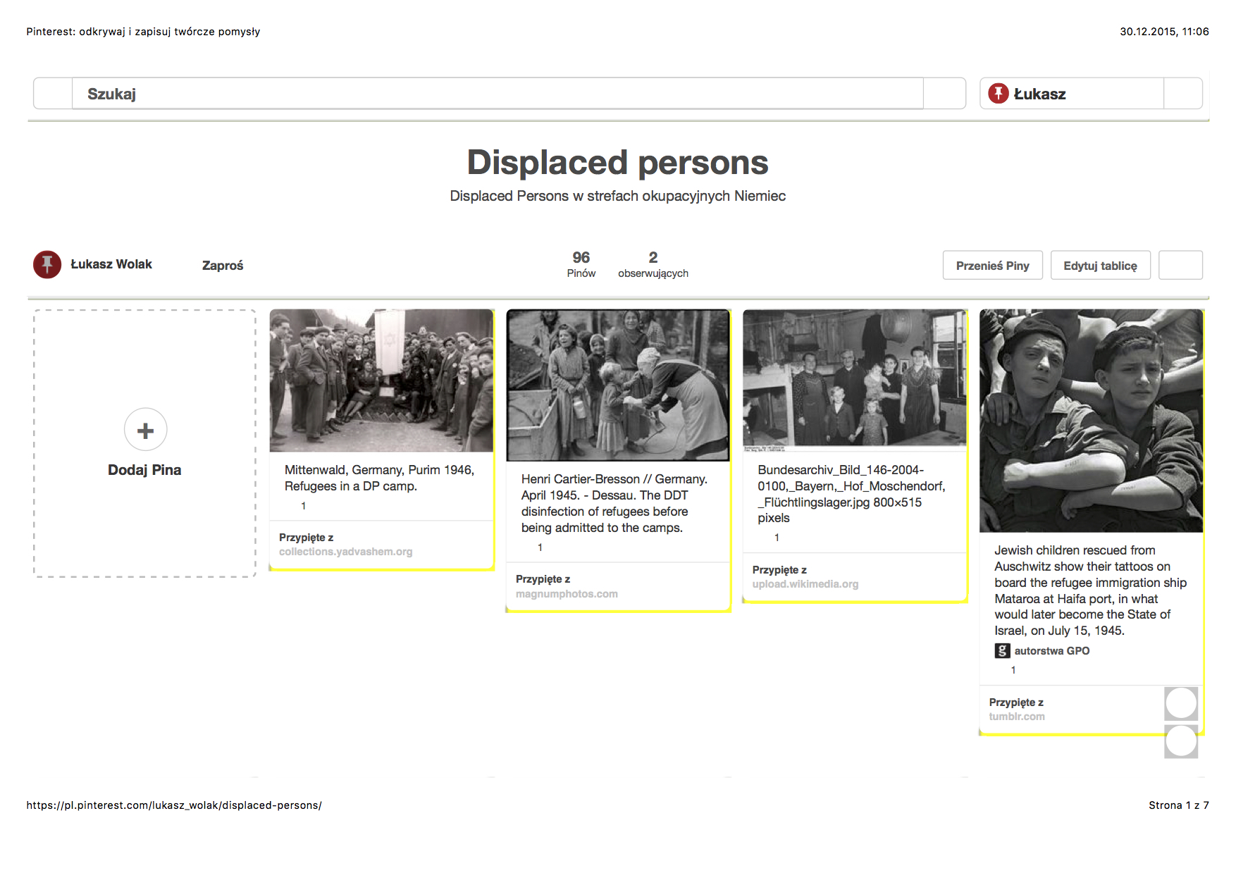Image resolution: width=1236 pixels, height=873 pixels.
Task: Click Zaproś to invite collaborators
Action: point(223,266)
